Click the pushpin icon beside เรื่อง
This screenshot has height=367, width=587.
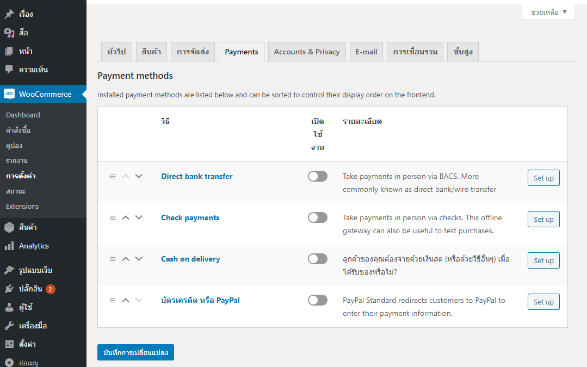9,14
